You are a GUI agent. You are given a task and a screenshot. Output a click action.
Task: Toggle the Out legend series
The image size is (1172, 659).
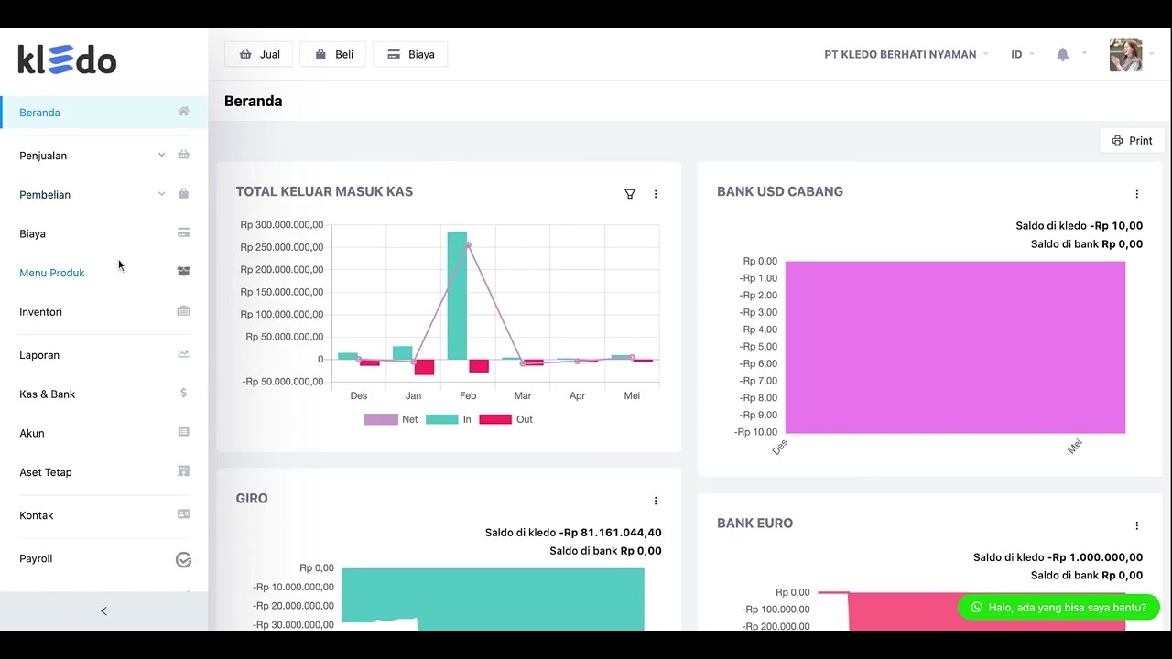505,419
